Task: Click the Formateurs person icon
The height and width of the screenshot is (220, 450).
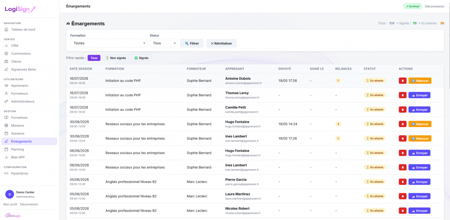Action: click(x=6, y=93)
